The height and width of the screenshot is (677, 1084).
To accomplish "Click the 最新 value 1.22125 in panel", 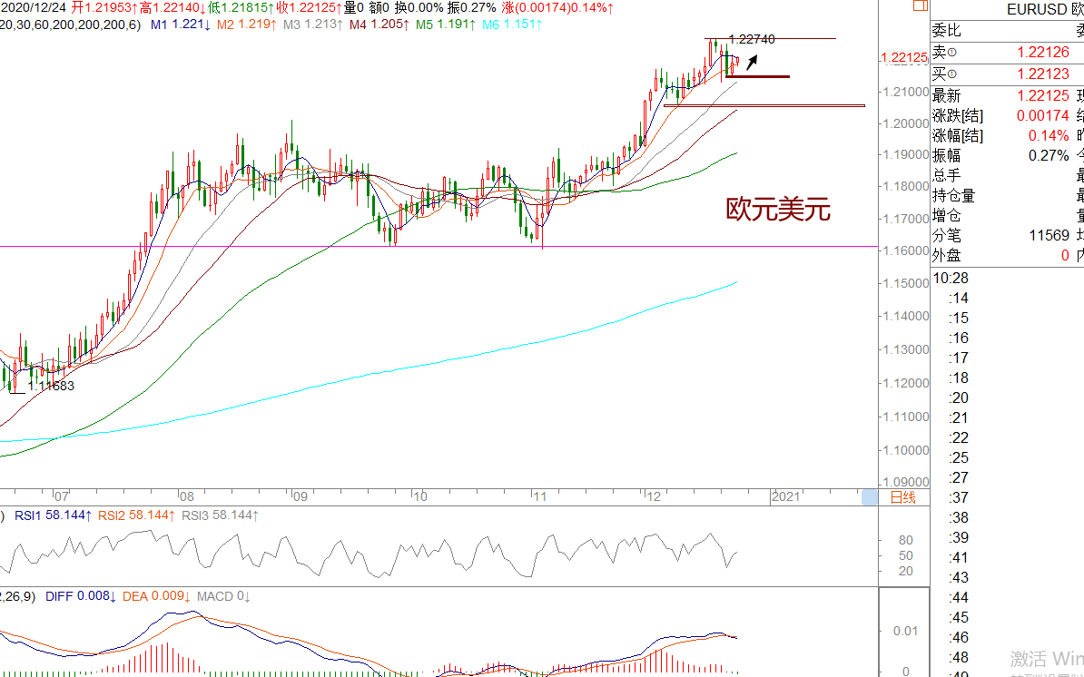I will point(1043,95).
